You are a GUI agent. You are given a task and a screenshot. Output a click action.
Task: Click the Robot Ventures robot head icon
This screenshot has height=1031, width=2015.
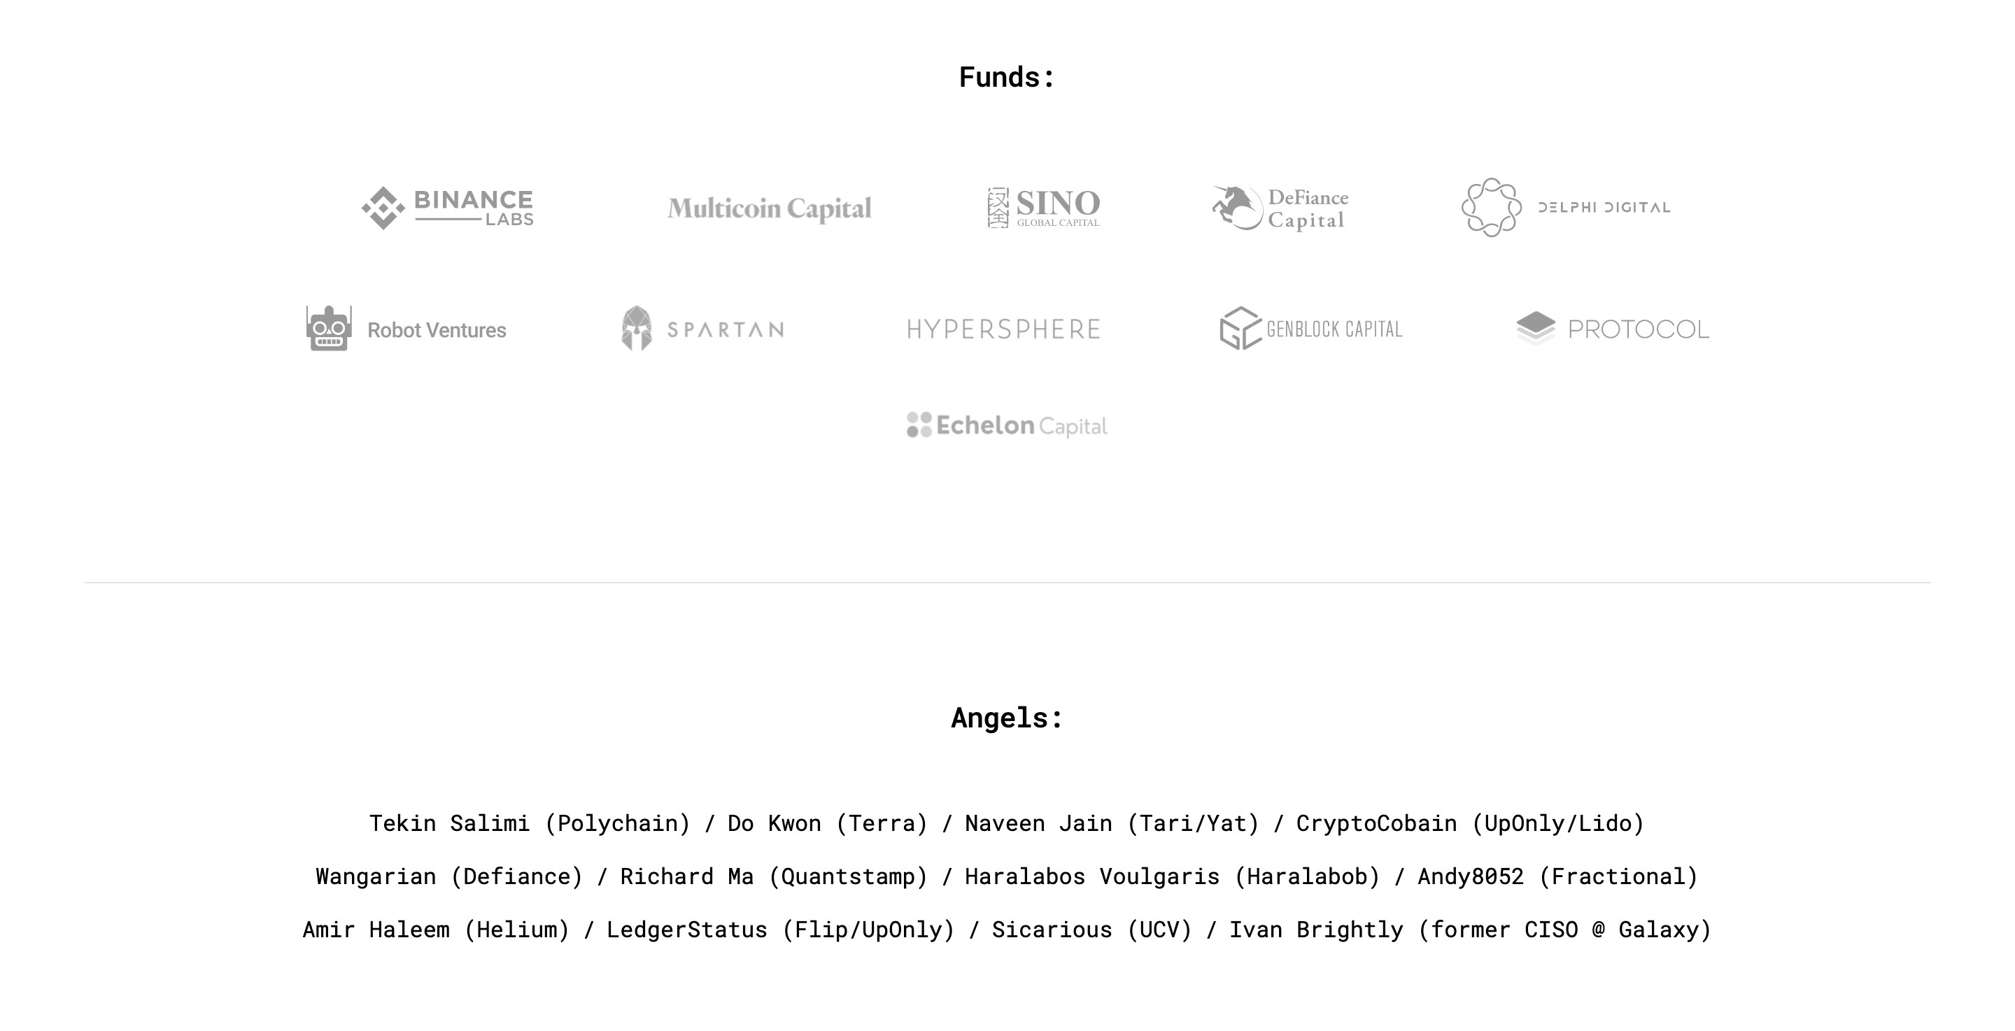[329, 329]
